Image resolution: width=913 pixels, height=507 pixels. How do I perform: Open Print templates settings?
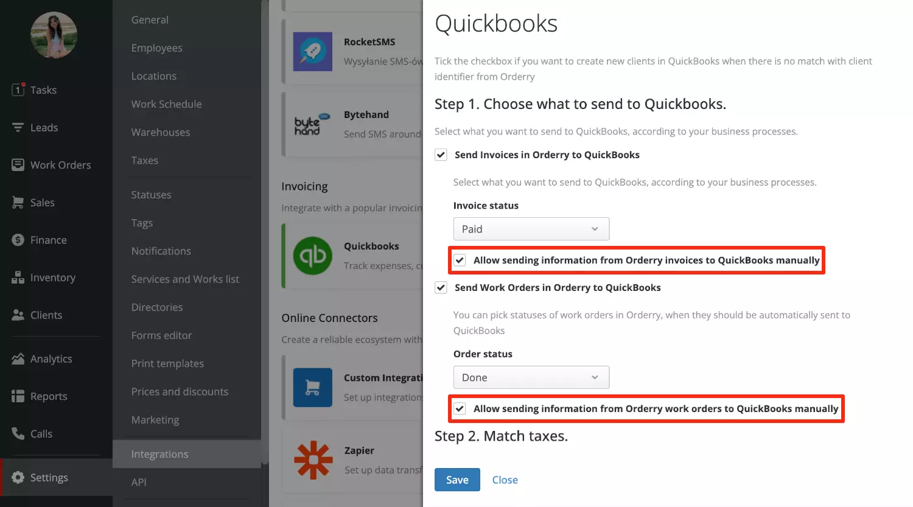[x=167, y=363]
